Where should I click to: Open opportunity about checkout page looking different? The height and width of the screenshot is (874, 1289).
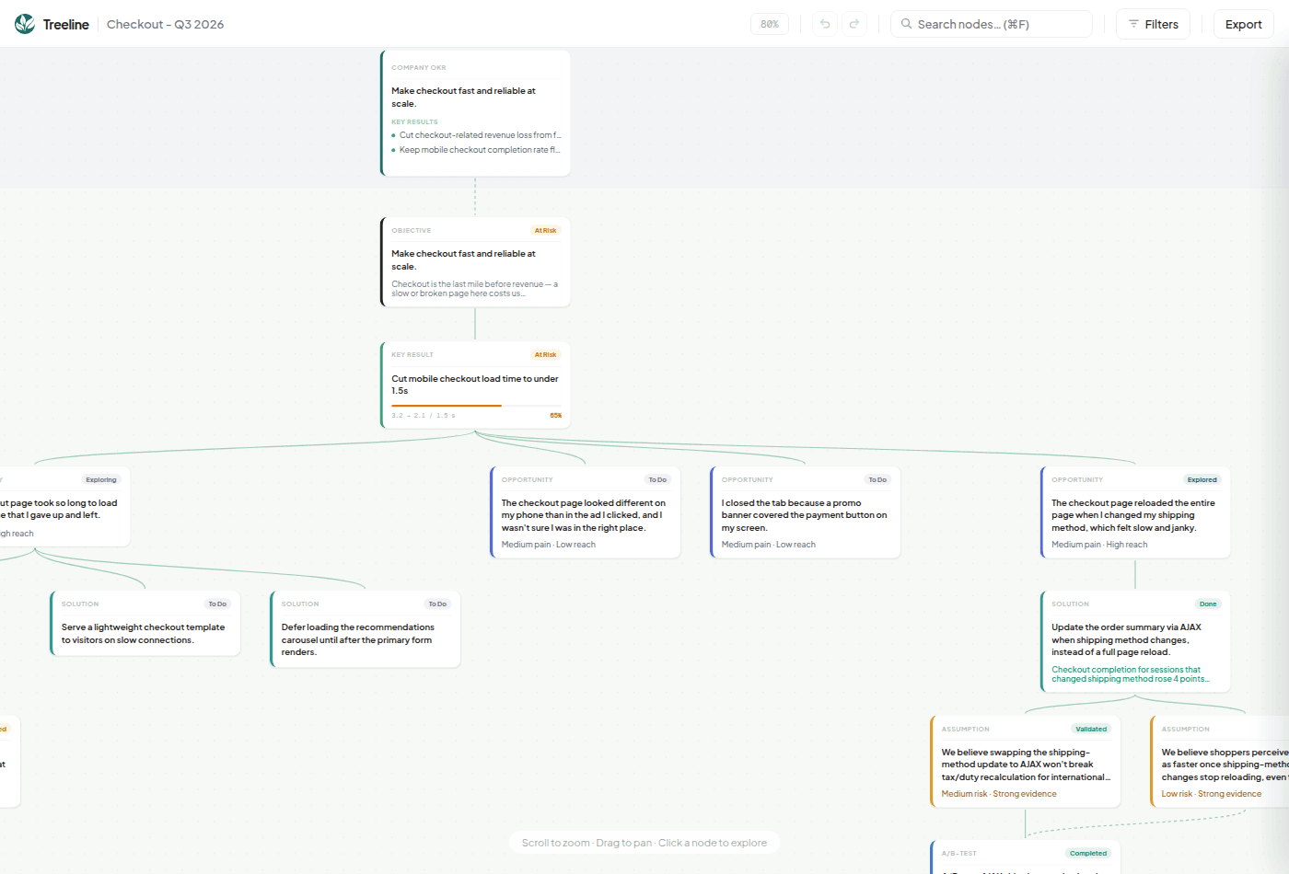(x=586, y=512)
